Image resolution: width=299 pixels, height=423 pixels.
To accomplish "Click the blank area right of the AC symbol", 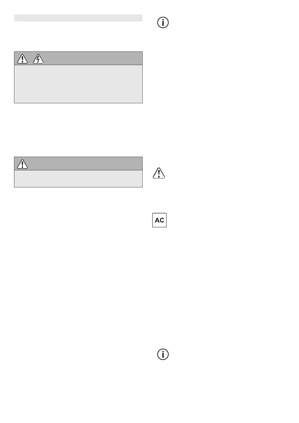I will (226, 220).
